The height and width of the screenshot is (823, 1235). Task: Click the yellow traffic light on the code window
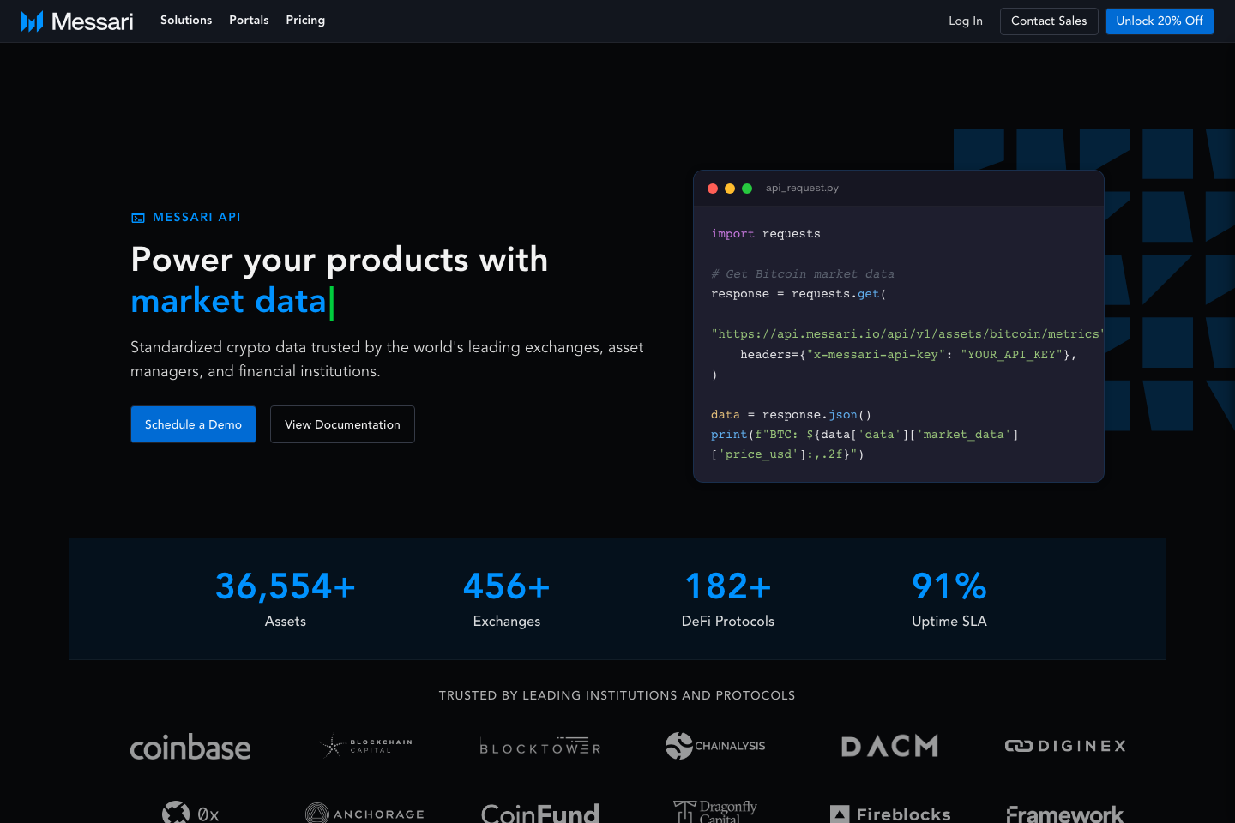[x=730, y=188]
